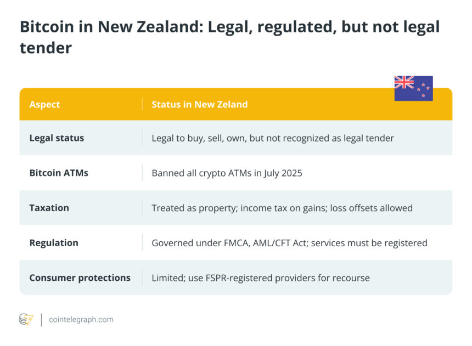Click the Consumer protections row label
Screen dimensions: 472x346
pos(80,278)
